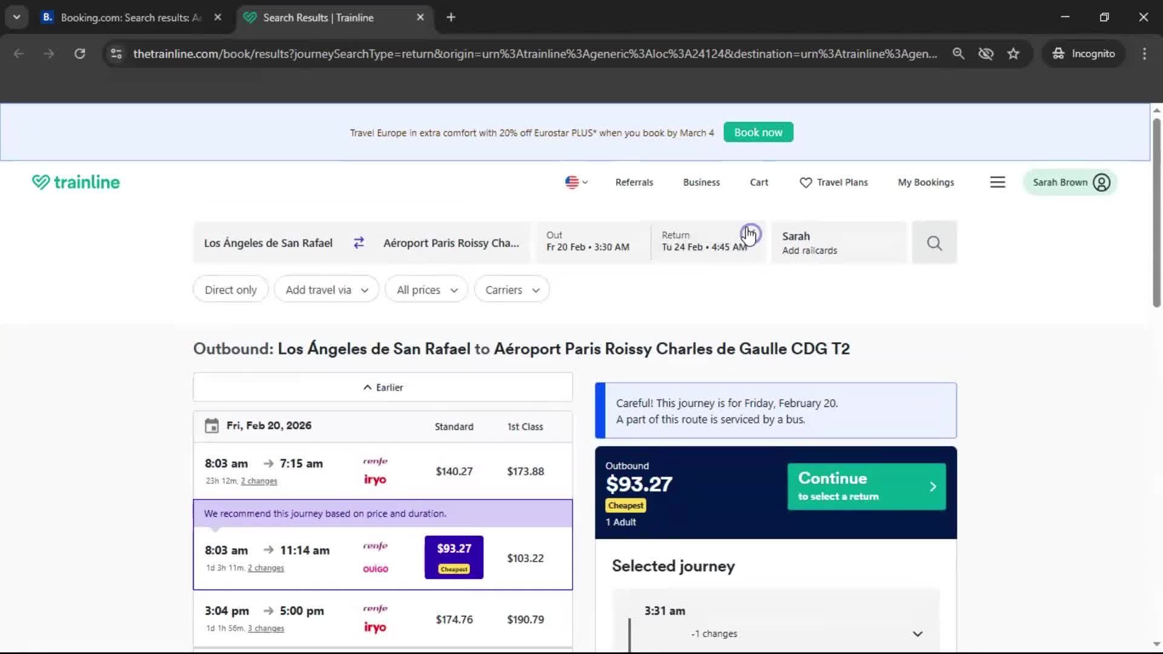The width and height of the screenshot is (1163, 654).
Task: Enable Incognito profile menu
Action: [1084, 53]
